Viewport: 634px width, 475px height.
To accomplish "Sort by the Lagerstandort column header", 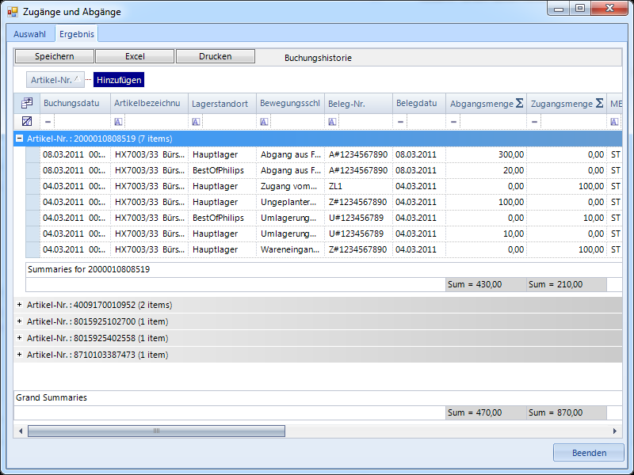I will click(222, 104).
